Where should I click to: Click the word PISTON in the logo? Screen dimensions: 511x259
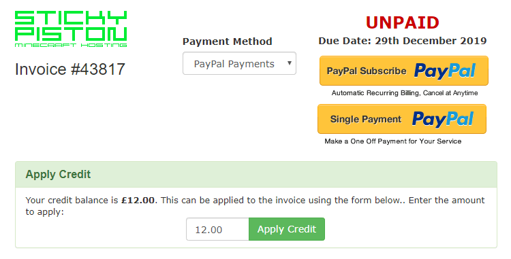click(x=71, y=34)
